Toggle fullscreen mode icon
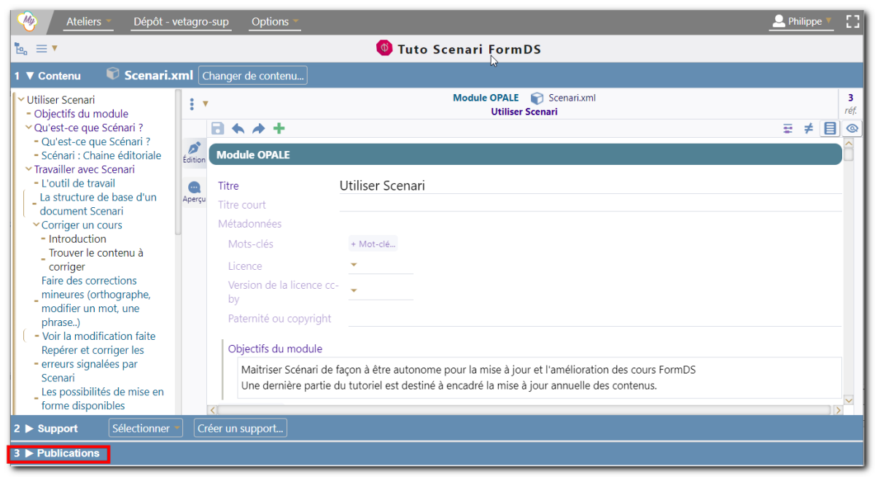Image resolution: width=875 pixels, height=477 pixels. [852, 21]
